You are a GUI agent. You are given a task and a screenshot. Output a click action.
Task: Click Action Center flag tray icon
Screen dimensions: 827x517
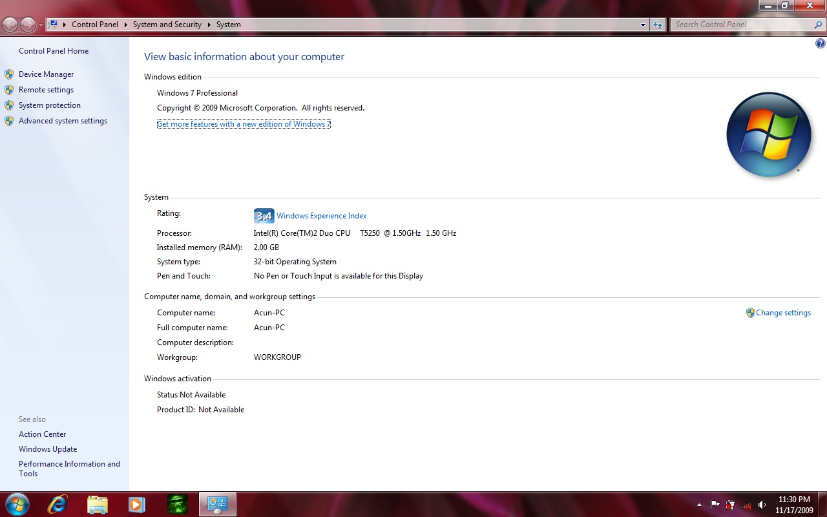coord(715,505)
